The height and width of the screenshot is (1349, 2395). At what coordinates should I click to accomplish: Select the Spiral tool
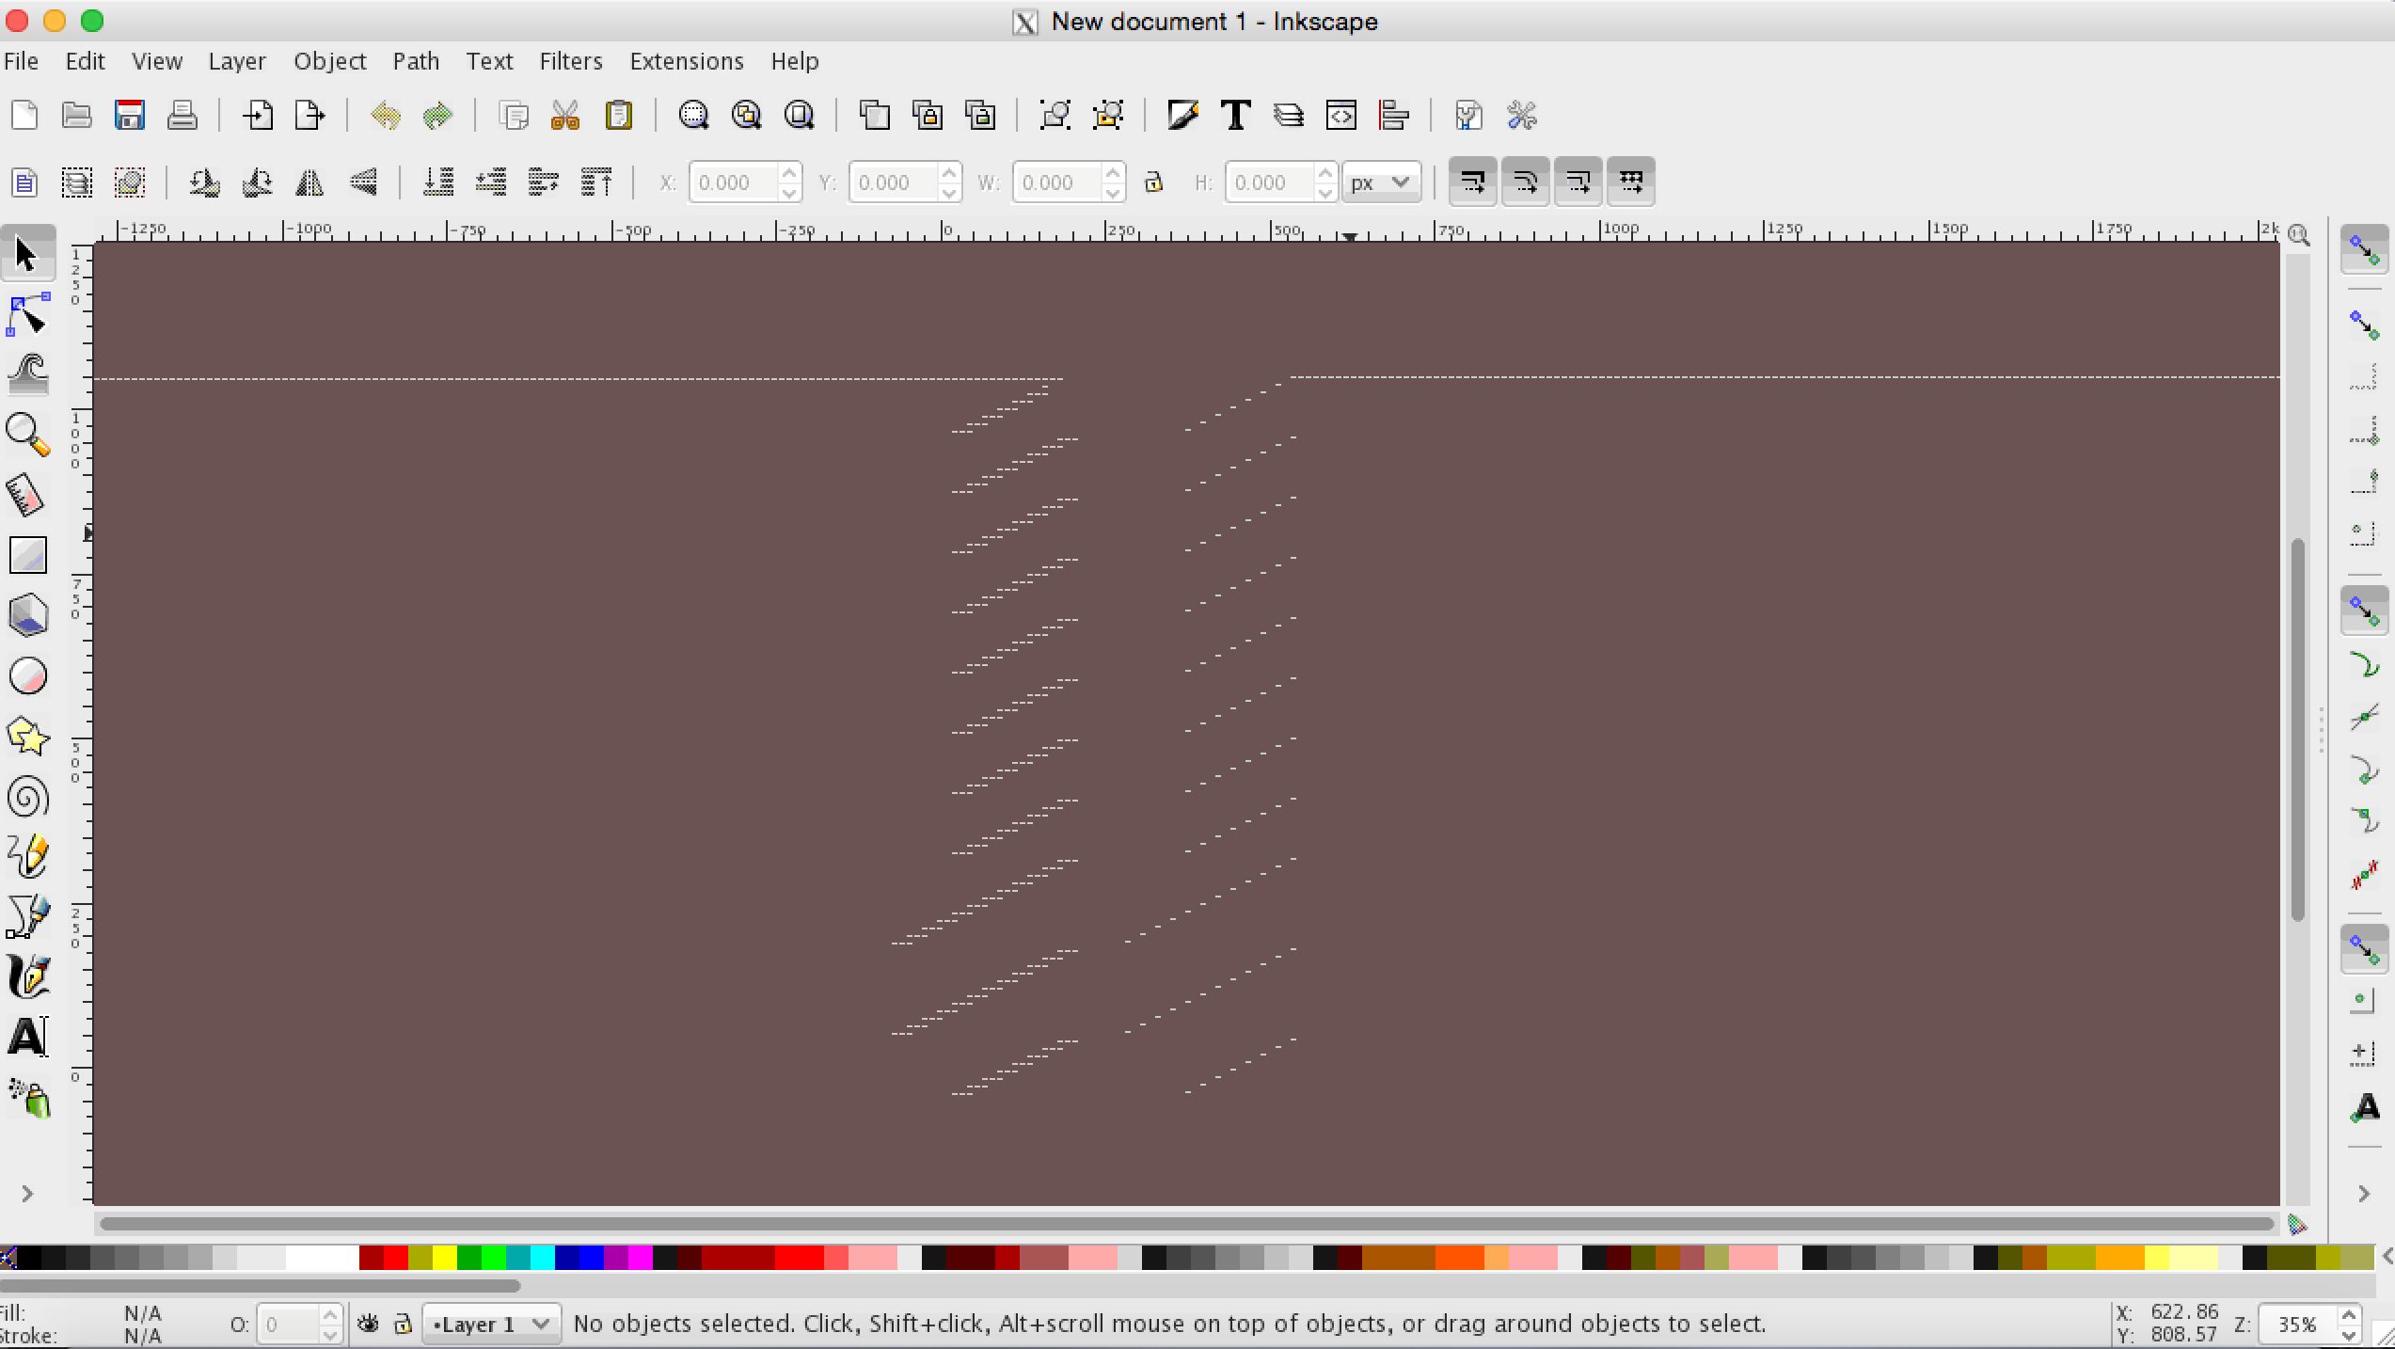point(27,797)
